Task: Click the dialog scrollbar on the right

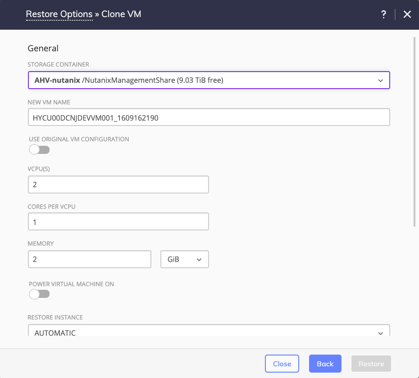Action: (x=415, y=126)
